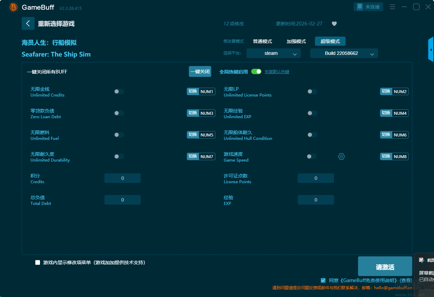
Task: Open the steam platform dropdown
Action: pyautogui.click(x=274, y=53)
